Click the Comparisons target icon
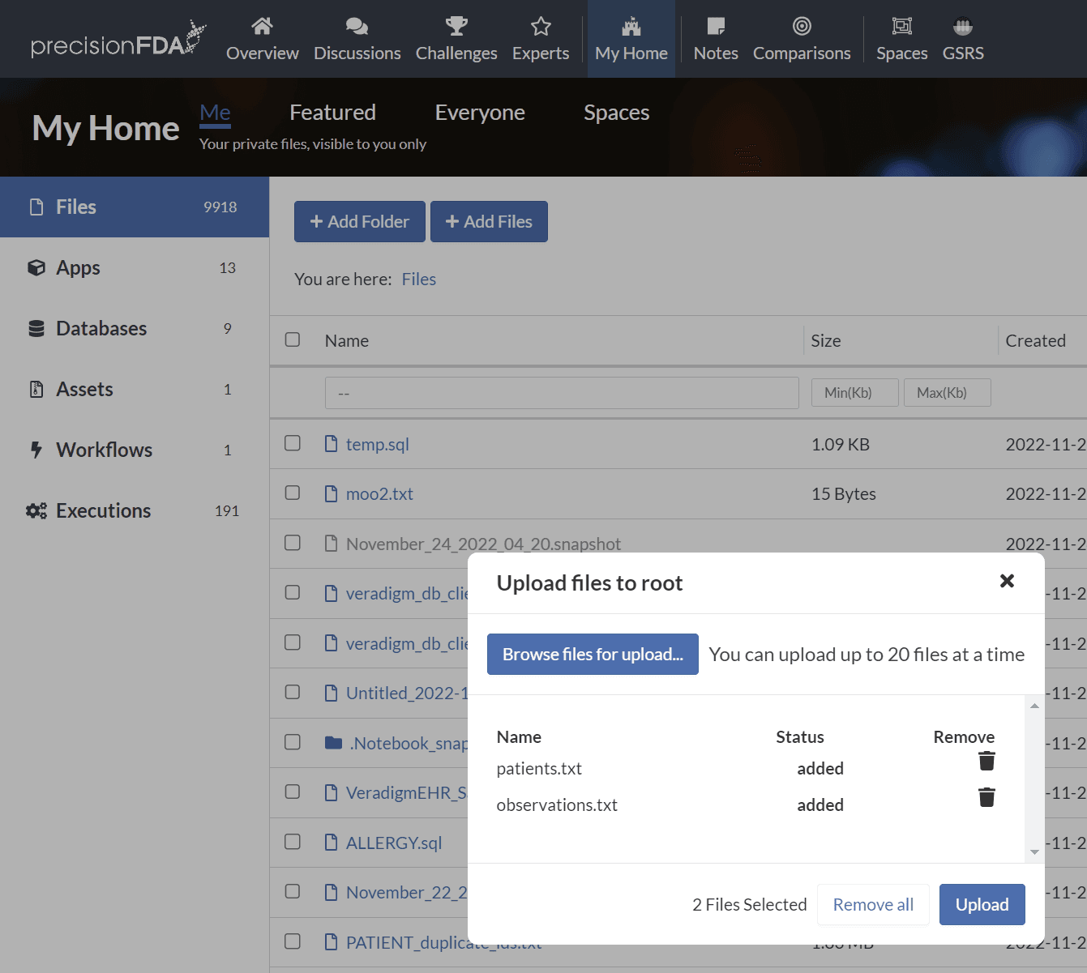 point(802,27)
